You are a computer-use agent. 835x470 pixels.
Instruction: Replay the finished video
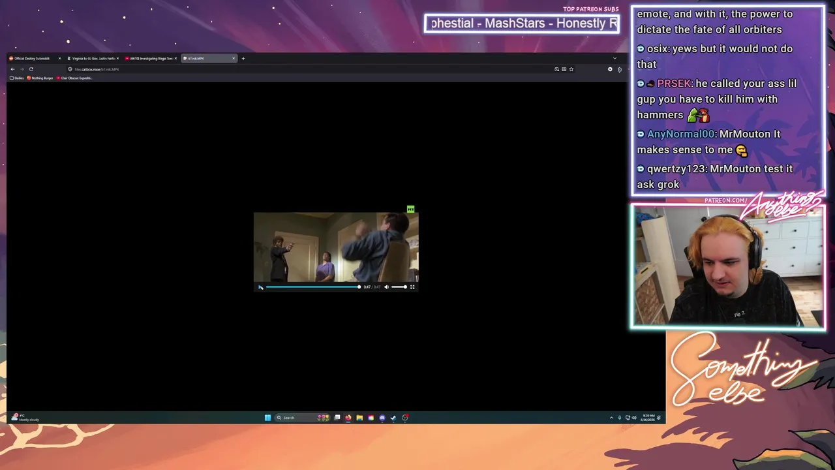260,287
